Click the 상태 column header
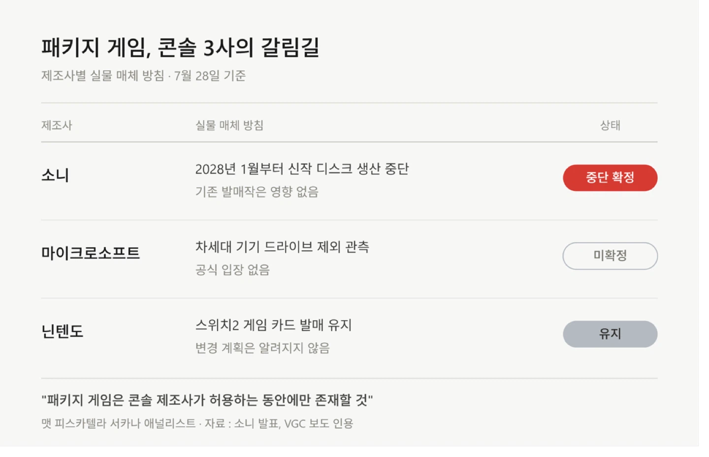This screenshot has width=709, height=457. [610, 126]
